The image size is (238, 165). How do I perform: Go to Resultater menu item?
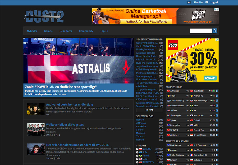[66, 31]
